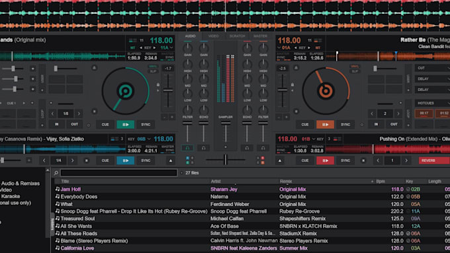This screenshot has height=253, width=450.
Task: Adjust the green deck pitch fader
Action: (x=168, y=90)
